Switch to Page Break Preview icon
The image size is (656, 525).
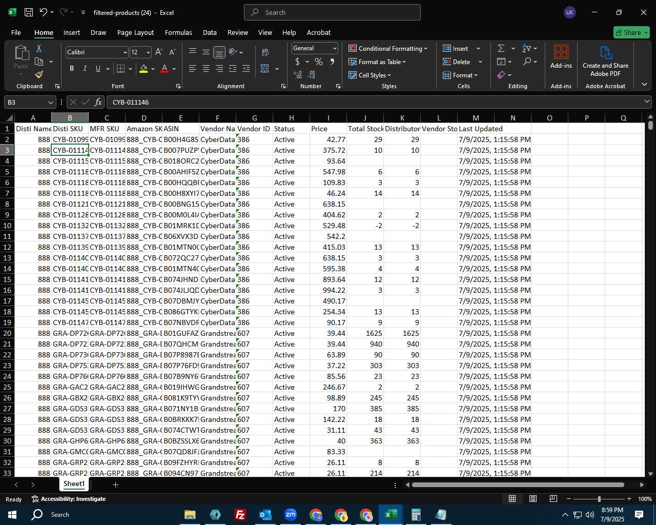coord(553,499)
